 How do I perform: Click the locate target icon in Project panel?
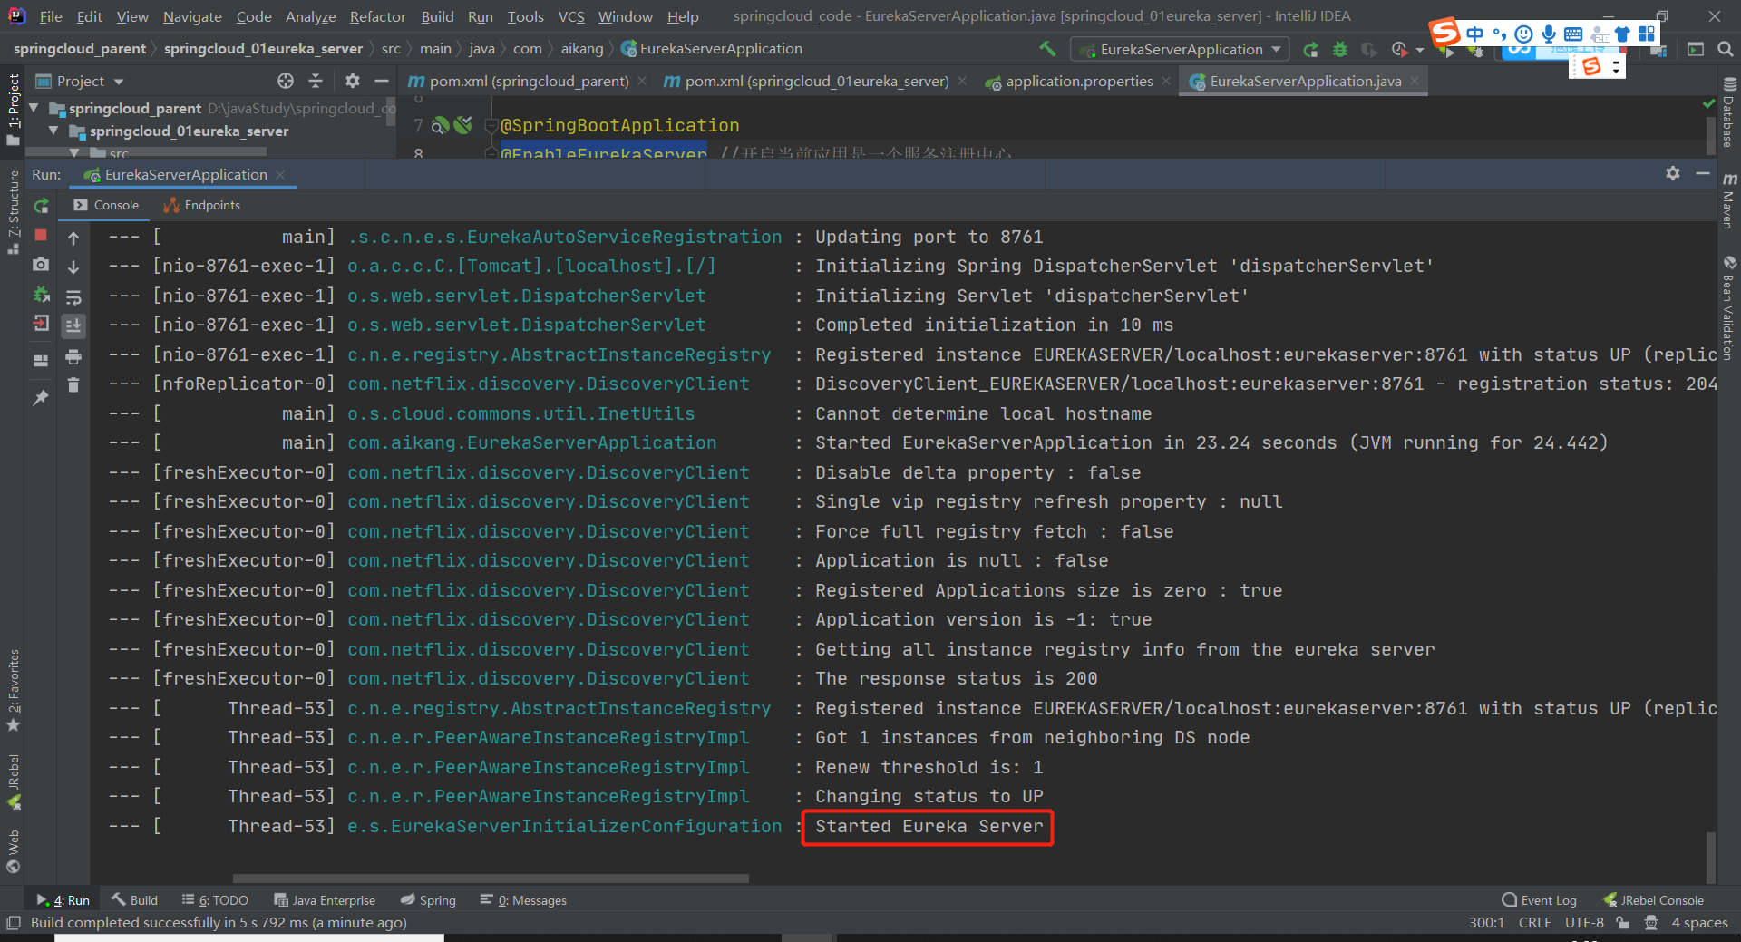tap(286, 81)
